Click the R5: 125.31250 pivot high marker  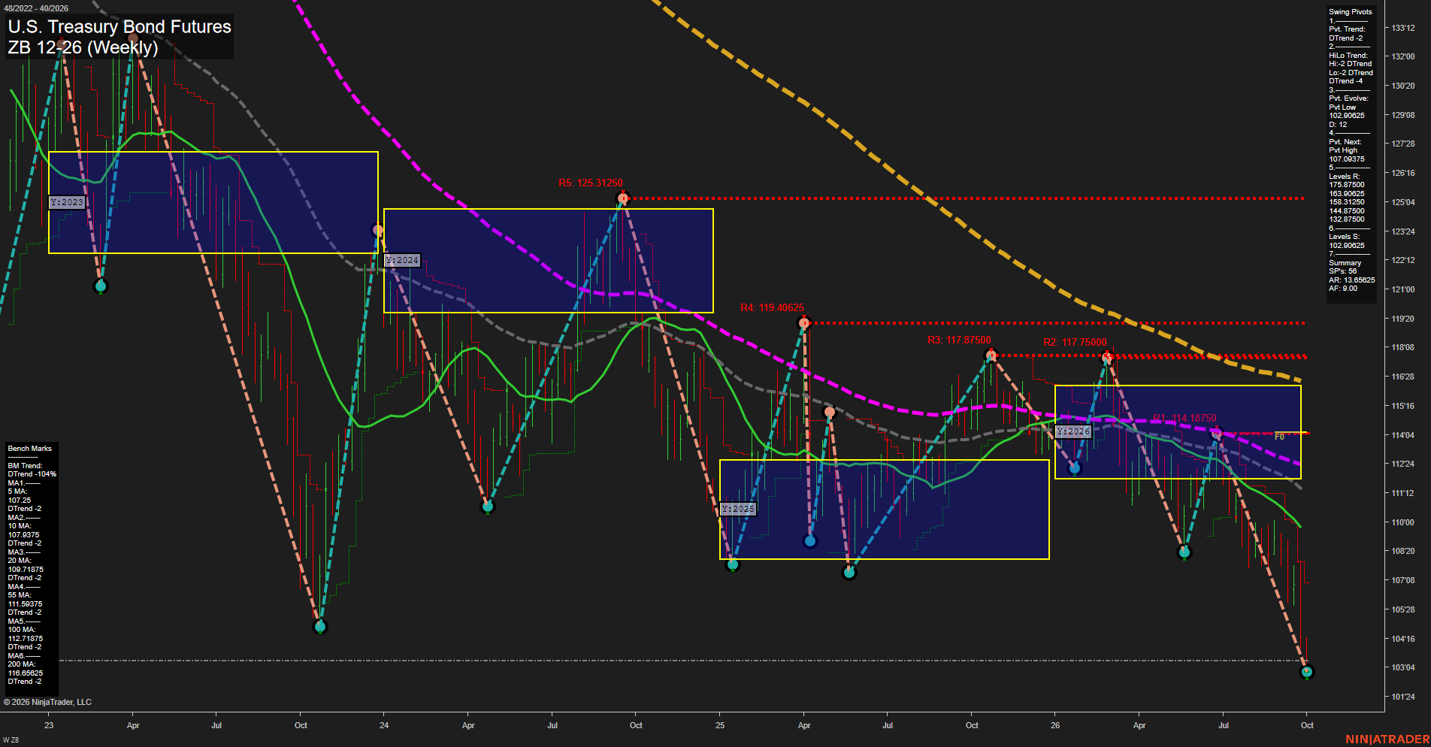[x=622, y=198]
